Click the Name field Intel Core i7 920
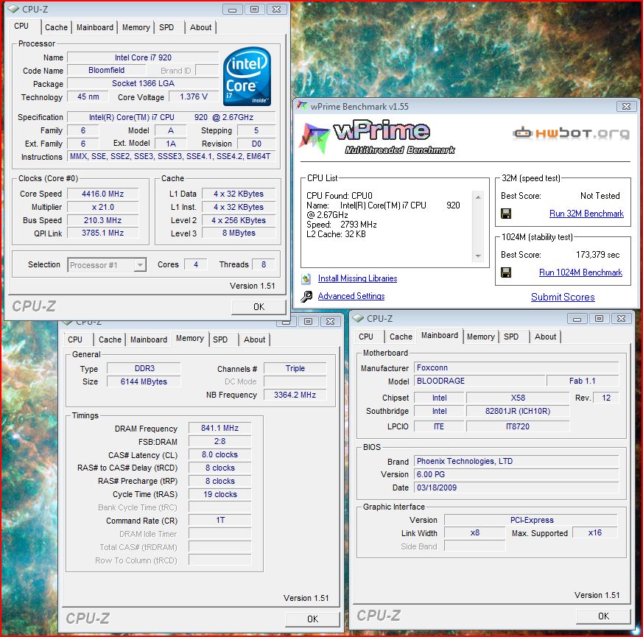Viewport: 643px width, 637px height. click(x=143, y=57)
